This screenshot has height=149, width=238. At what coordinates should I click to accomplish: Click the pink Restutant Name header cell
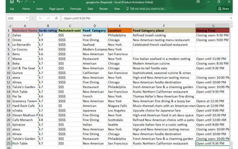pyautogui.click(x=25, y=31)
